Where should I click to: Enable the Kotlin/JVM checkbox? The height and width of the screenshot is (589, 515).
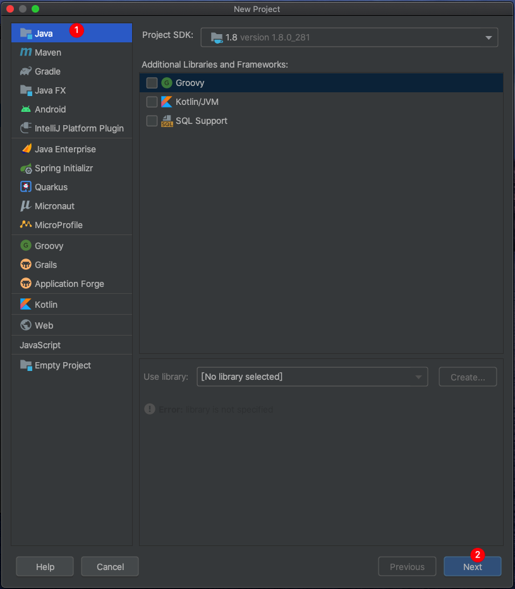(152, 102)
